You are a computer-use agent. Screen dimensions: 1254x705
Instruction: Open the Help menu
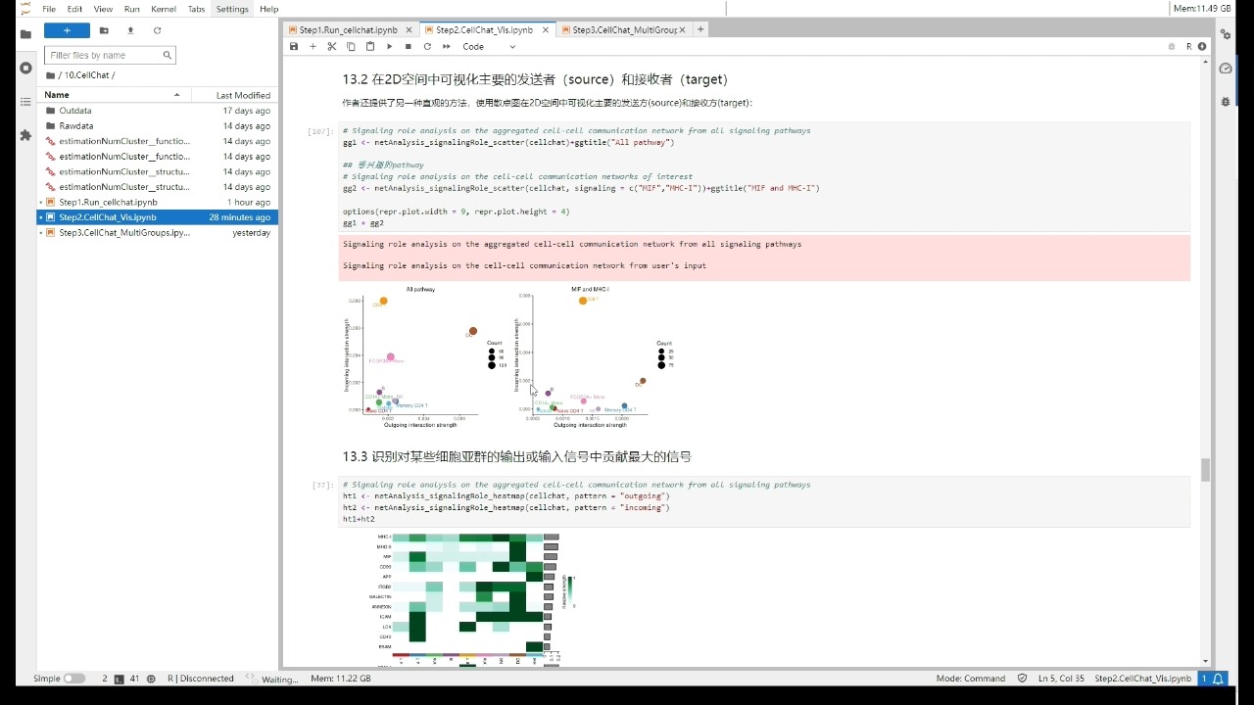(268, 9)
